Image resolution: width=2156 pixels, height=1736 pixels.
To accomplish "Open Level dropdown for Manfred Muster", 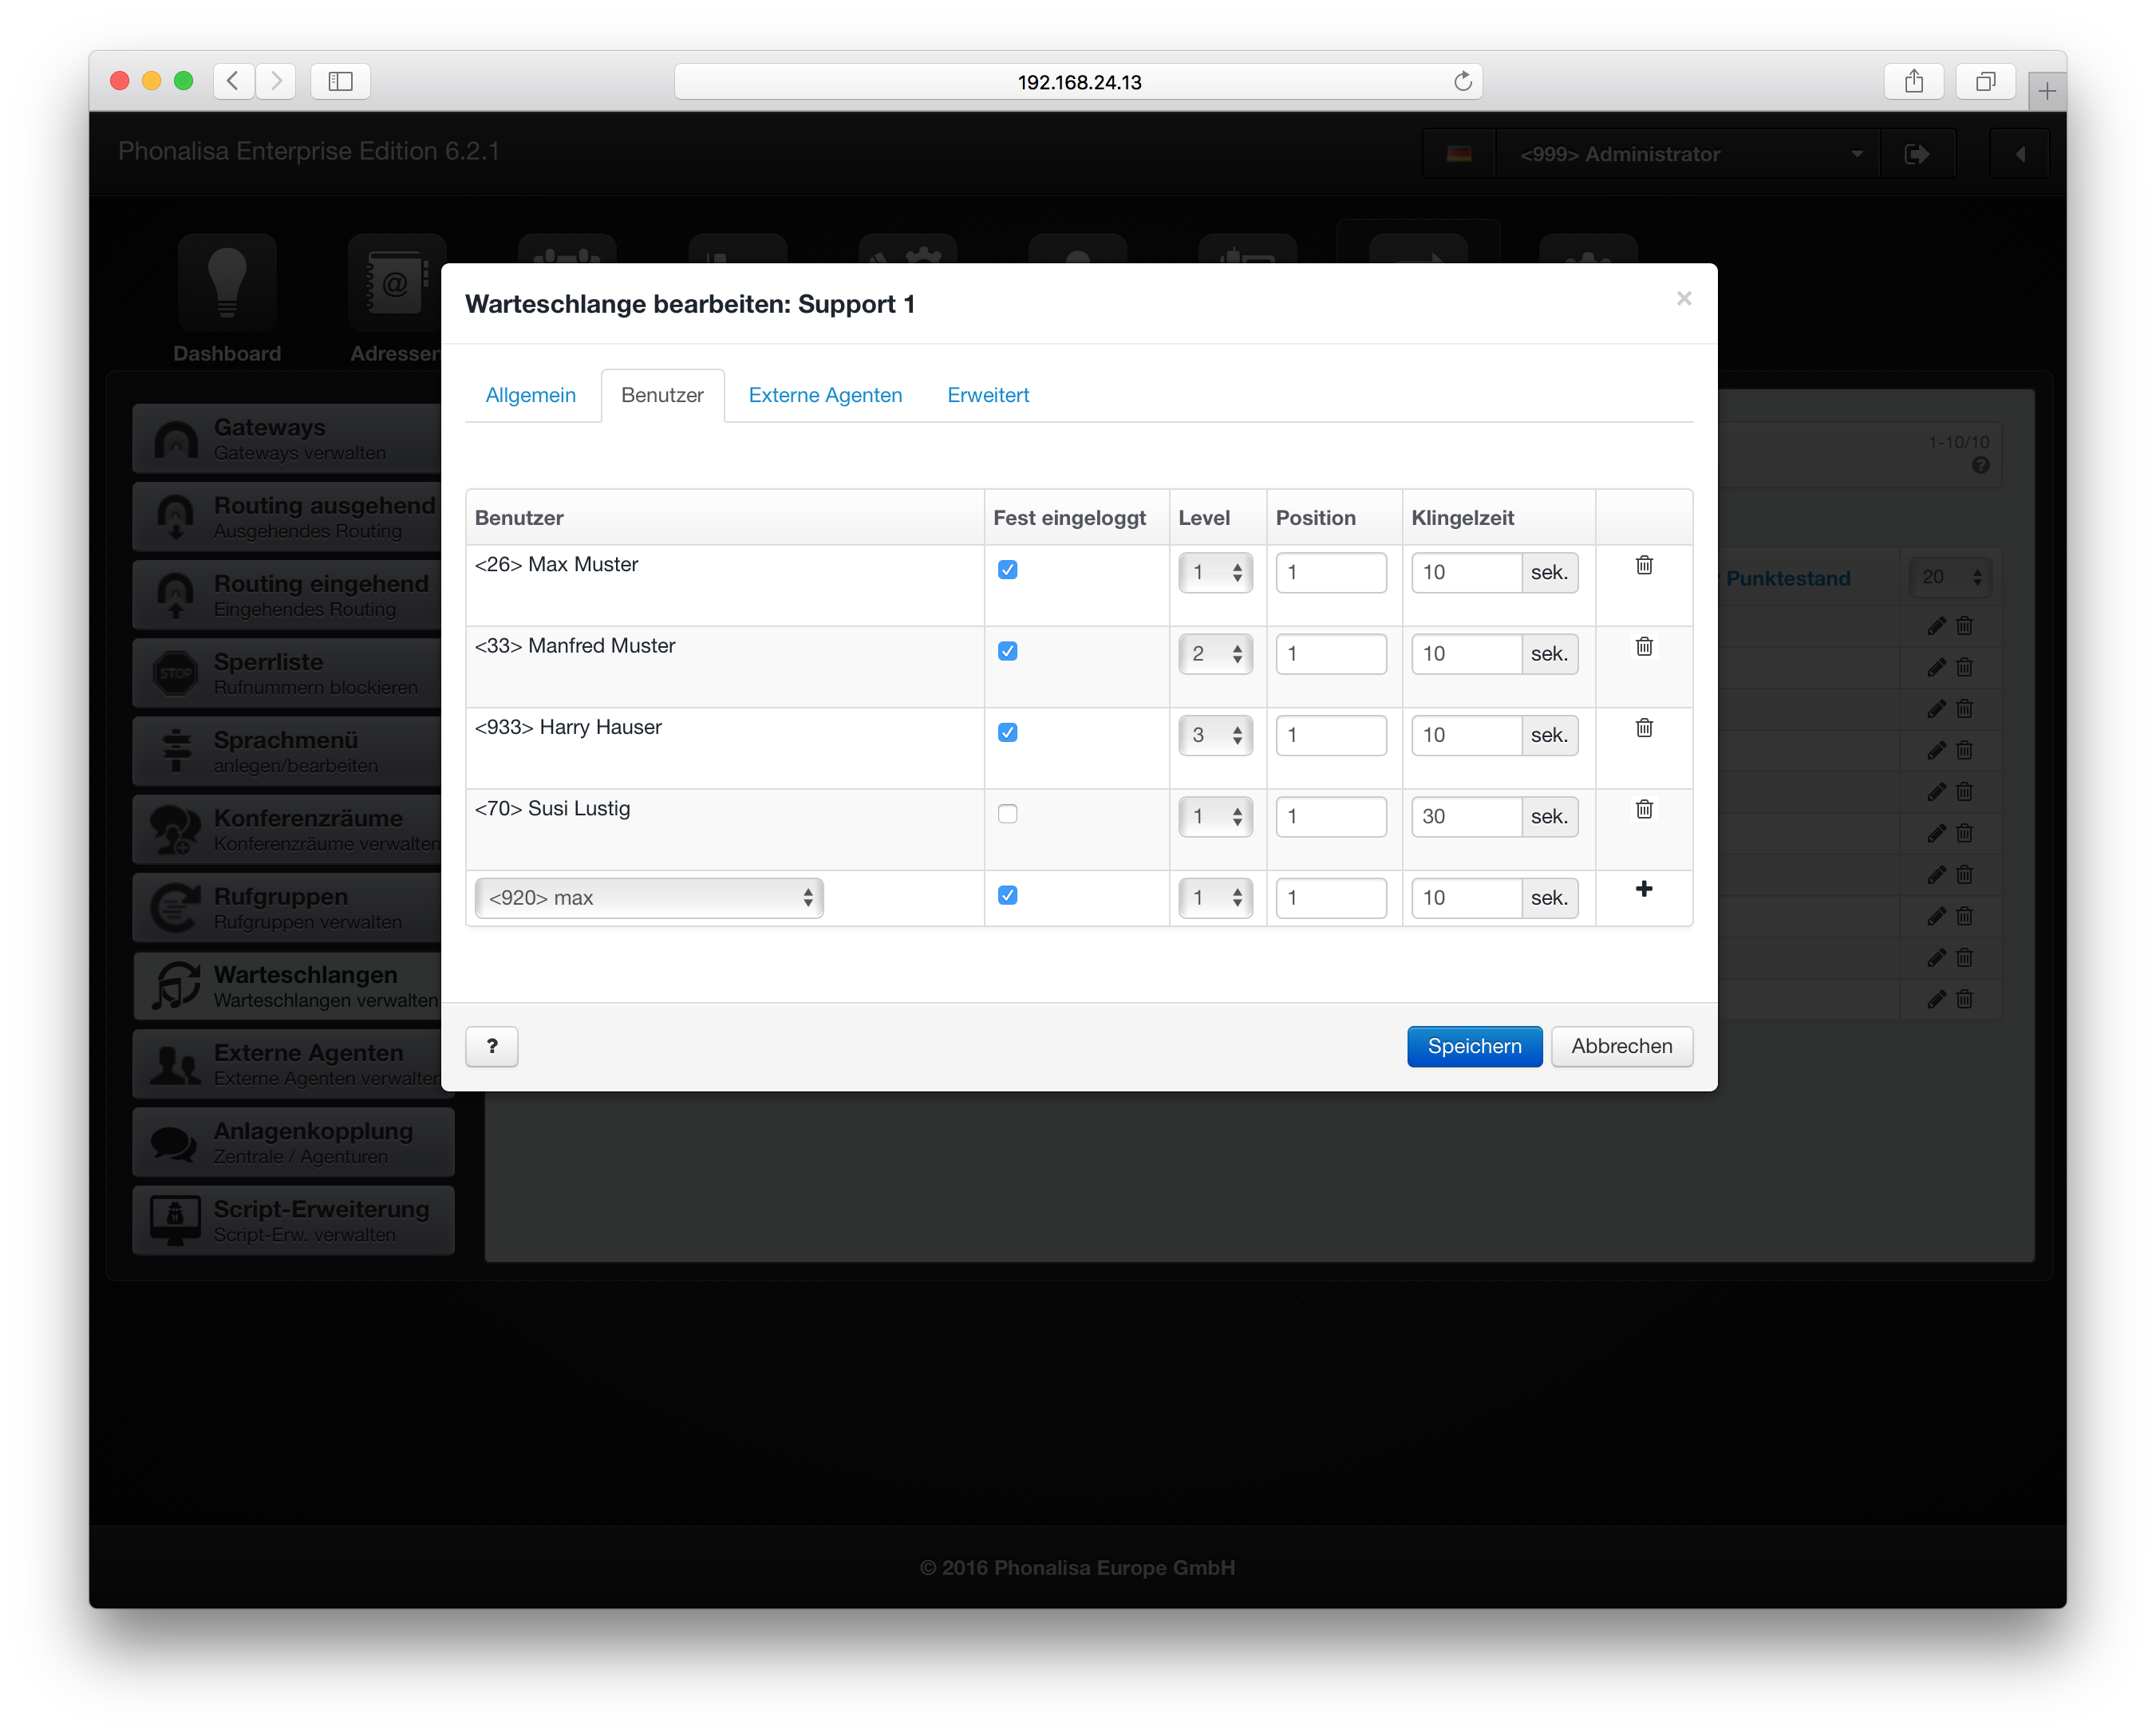I will tap(1215, 653).
